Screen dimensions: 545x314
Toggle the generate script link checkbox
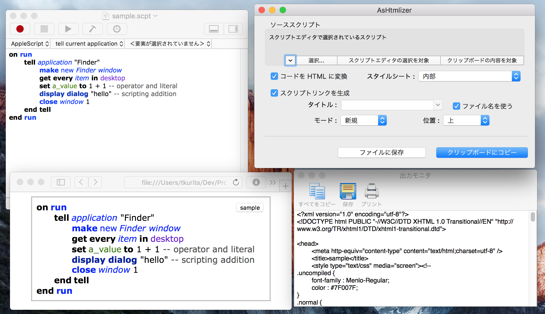(x=274, y=93)
